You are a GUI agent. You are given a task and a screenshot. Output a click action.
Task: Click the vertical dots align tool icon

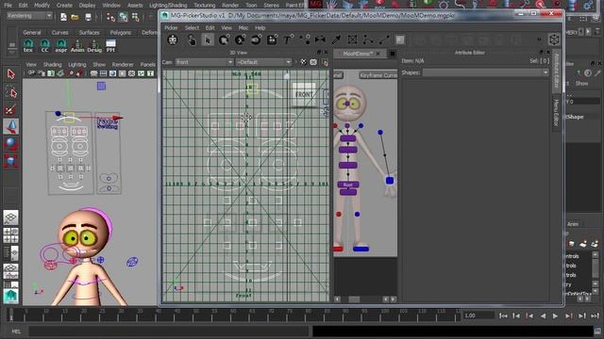[306, 40]
